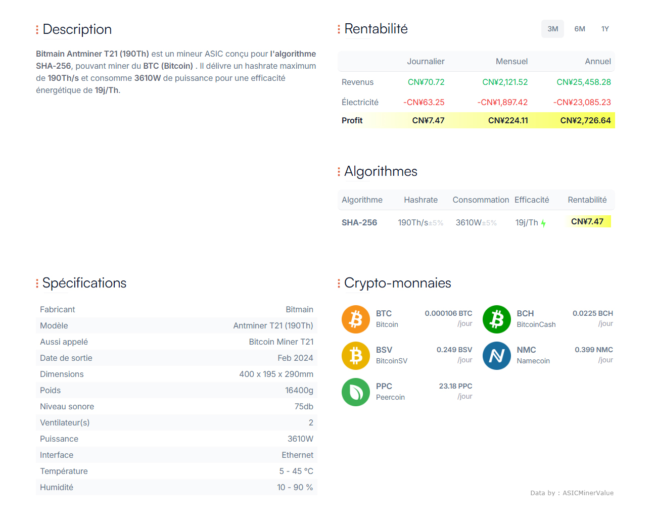Click the 0.249 BSV daily yield
This screenshot has height=525, width=655.
454,350
